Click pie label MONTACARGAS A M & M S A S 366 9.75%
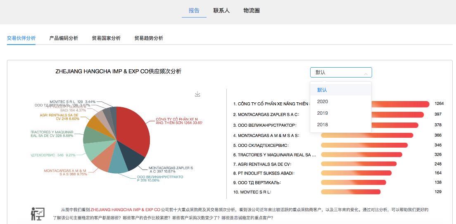This screenshot has height=224, width=456. point(65,172)
